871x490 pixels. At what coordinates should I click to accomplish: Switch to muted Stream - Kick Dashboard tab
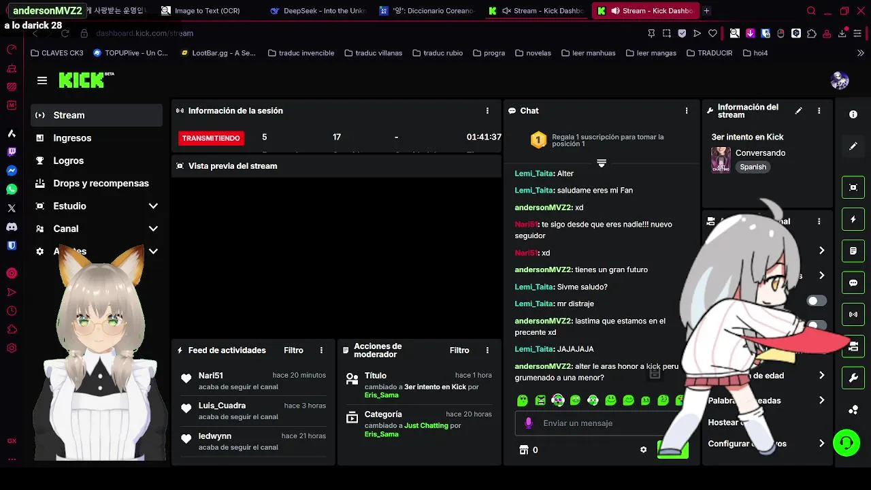[x=536, y=11]
